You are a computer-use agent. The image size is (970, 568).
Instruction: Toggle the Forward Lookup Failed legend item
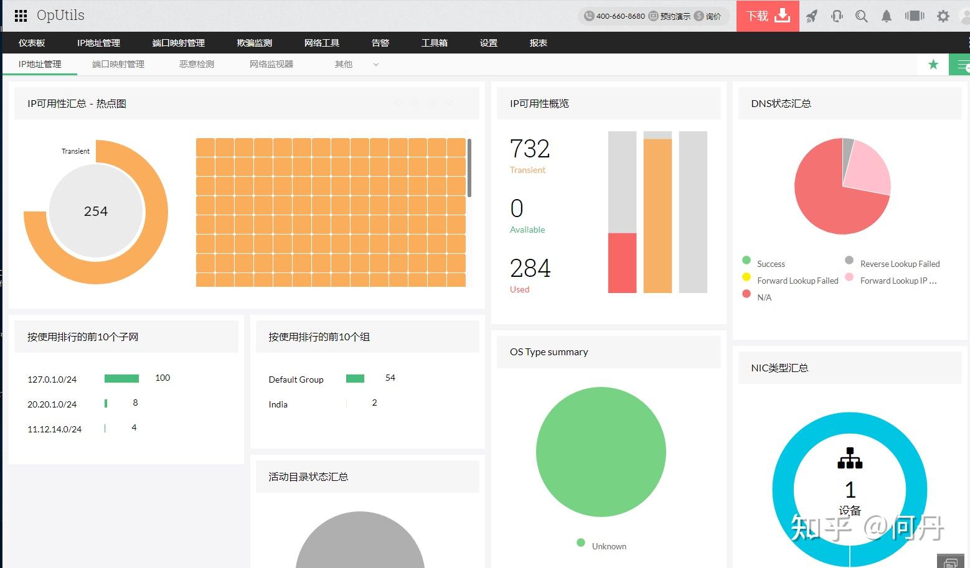(x=790, y=280)
